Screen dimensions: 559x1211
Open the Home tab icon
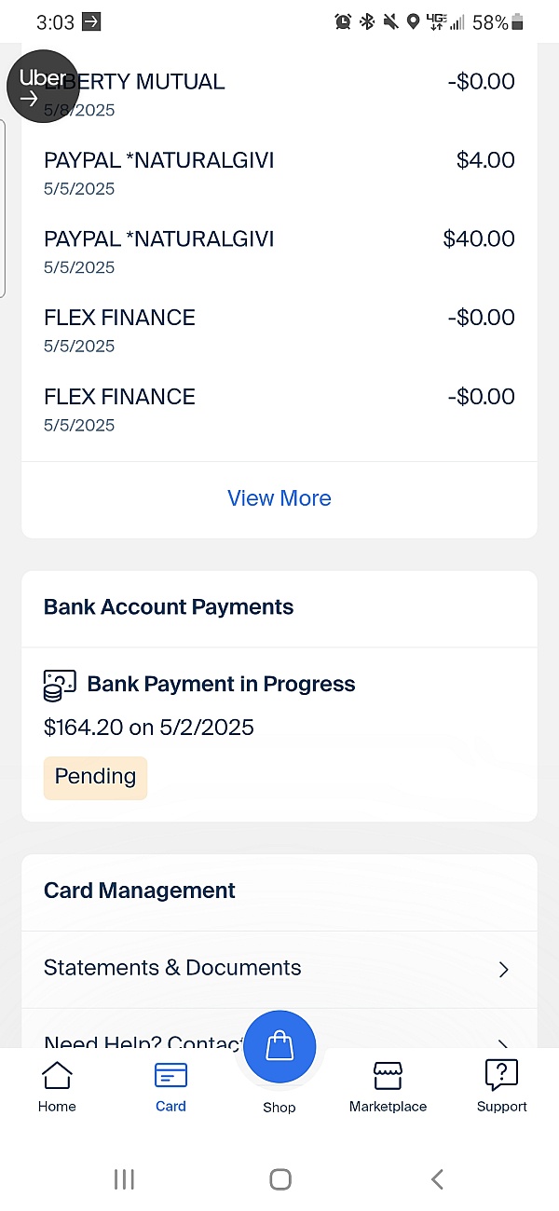point(57,1076)
